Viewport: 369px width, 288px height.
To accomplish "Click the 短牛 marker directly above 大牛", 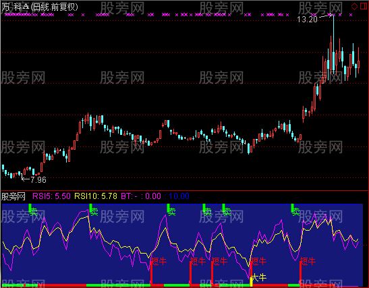I will (259, 261).
